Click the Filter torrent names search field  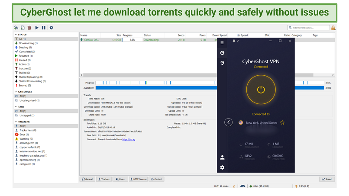[308, 28]
